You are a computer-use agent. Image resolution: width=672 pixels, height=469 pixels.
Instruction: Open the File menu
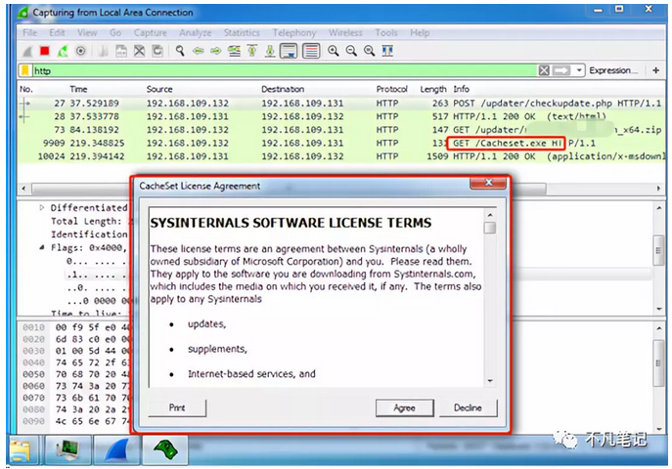(30, 33)
